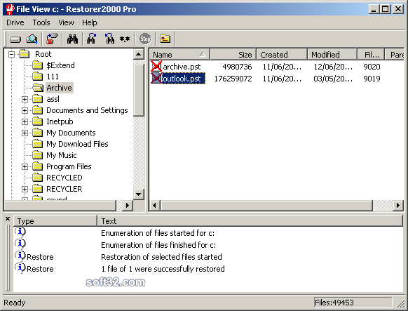Close the log panel with its X
The height and width of the screenshot is (311, 408).
point(8,219)
